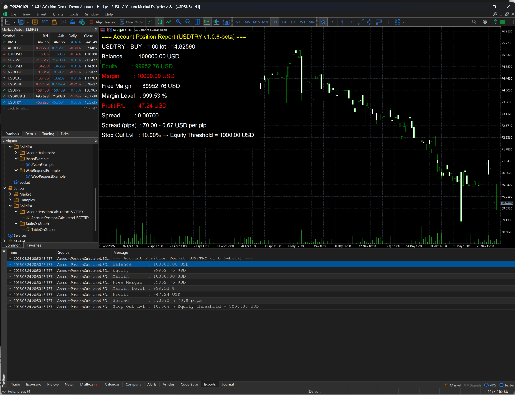Select the Fibonacci retracement tool
The width and height of the screenshot is (515, 395).
pos(379,22)
